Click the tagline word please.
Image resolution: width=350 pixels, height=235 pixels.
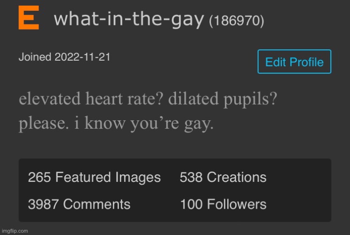(x=44, y=124)
